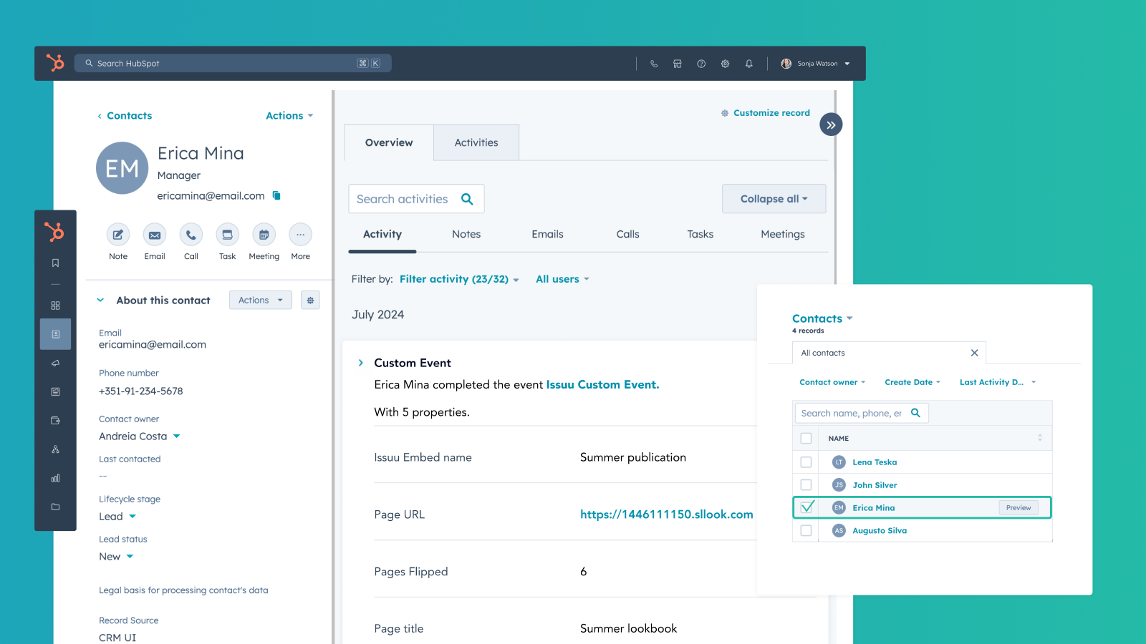
Task: Click the gear icon beside About this contact
Action: coord(310,301)
